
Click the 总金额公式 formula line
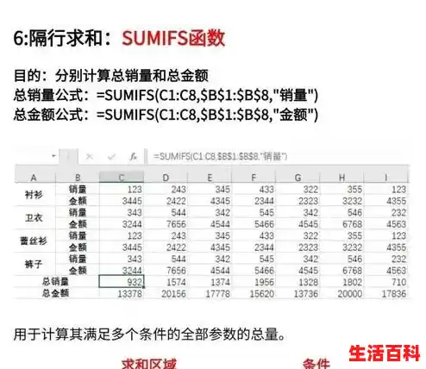pos(166,115)
